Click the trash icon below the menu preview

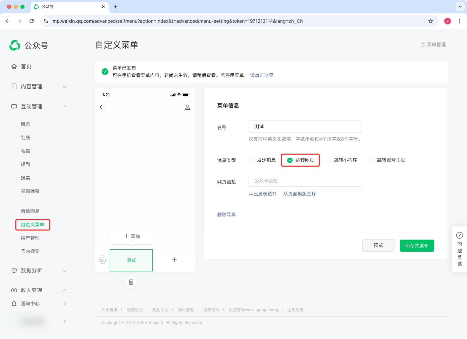[x=131, y=282]
